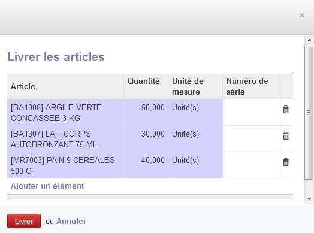Click the Unité de mesure column header
314x233 pixels.
pyautogui.click(x=195, y=86)
